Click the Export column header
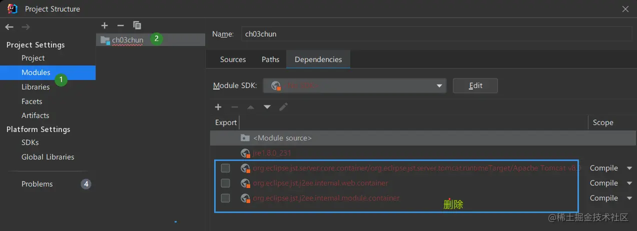This screenshot has height=231, width=637. [x=226, y=122]
